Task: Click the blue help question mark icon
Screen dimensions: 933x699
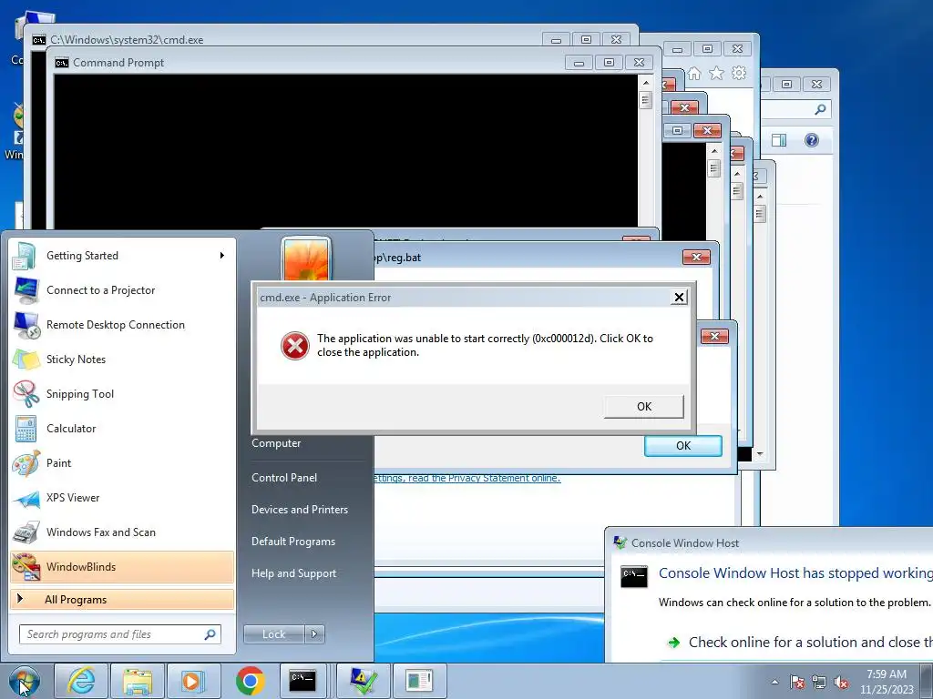Action: click(812, 140)
